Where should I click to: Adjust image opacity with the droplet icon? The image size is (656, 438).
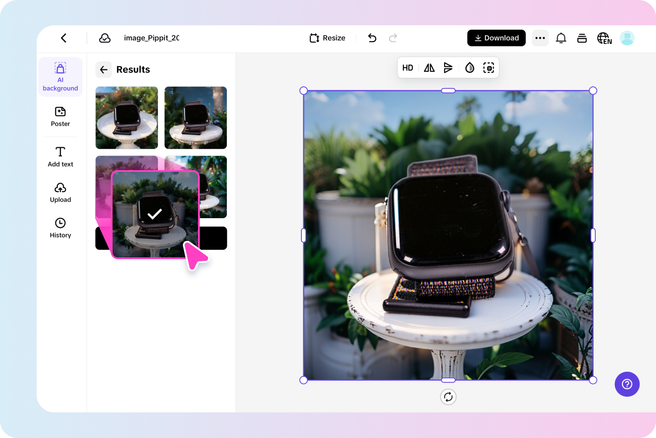pos(470,68)
